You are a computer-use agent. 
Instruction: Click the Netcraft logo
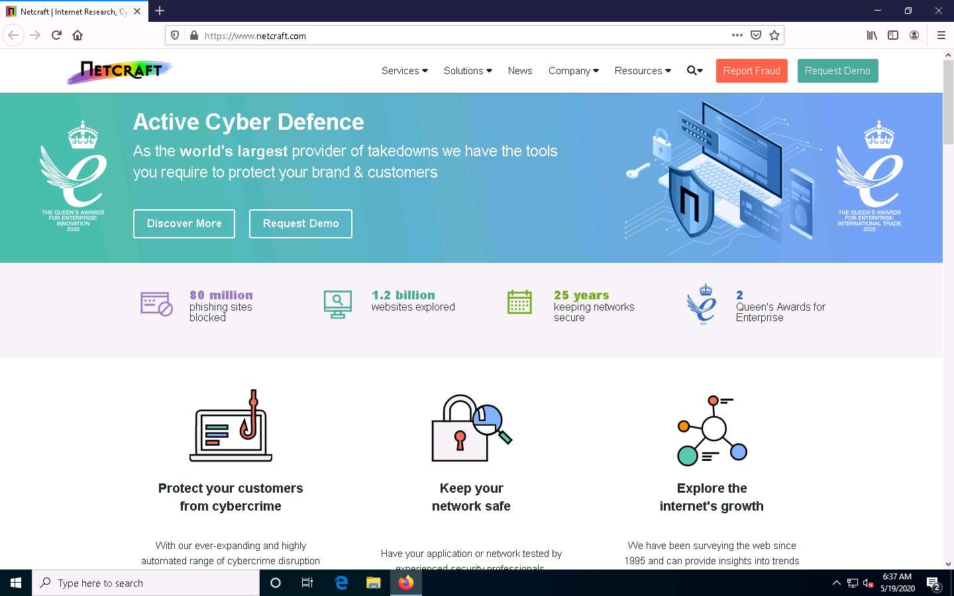click(119, 71)
